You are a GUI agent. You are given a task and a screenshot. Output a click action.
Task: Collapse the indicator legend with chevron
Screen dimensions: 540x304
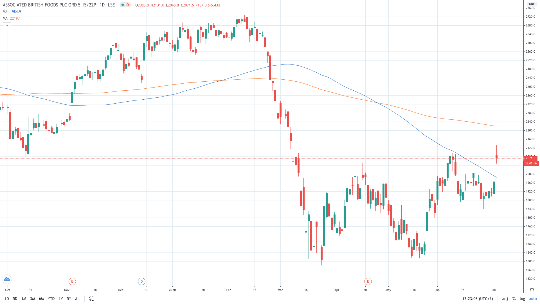[7, 25]
